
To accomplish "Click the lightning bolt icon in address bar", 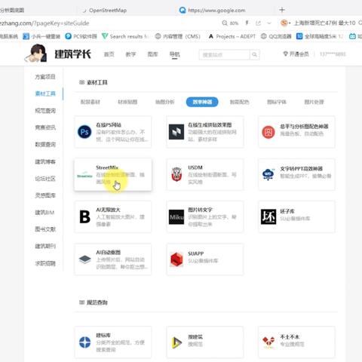I will click(247, 23).
